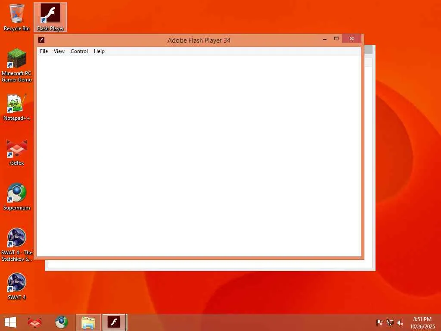Select the Recycle Bin desktop icon
Screen dimensions: 441x331
click(17, 17)
